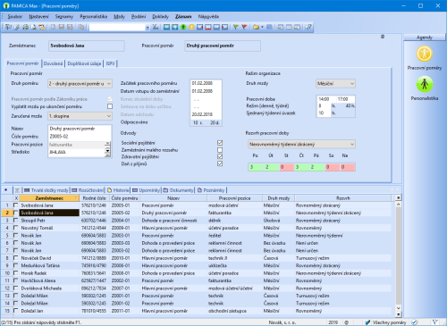Click the blue dot icon left of the bottom tabs

click(x=5, y=189)
